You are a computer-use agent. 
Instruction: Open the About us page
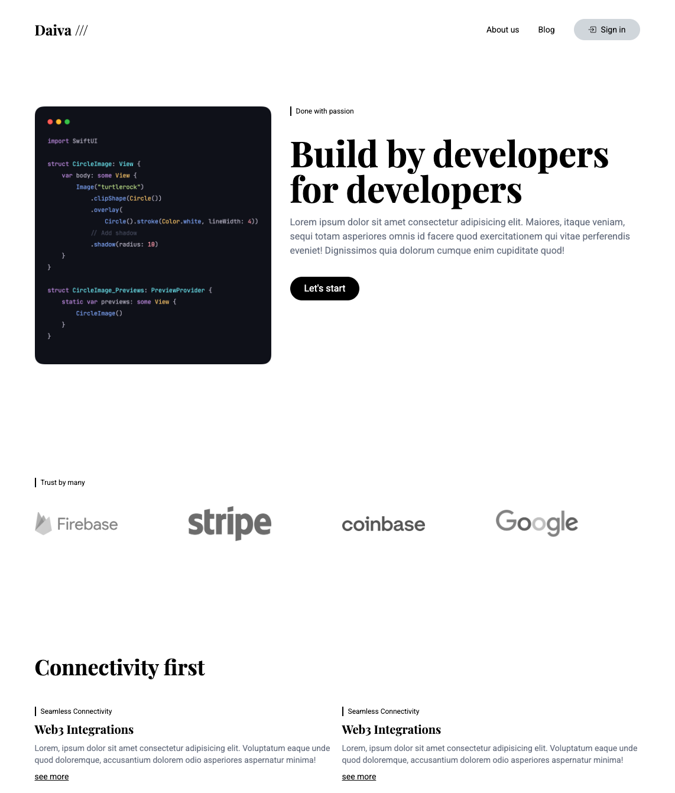click(x=502, y=30)
